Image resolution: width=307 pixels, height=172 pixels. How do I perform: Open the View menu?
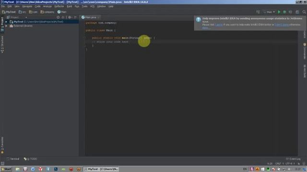(17, 6)
